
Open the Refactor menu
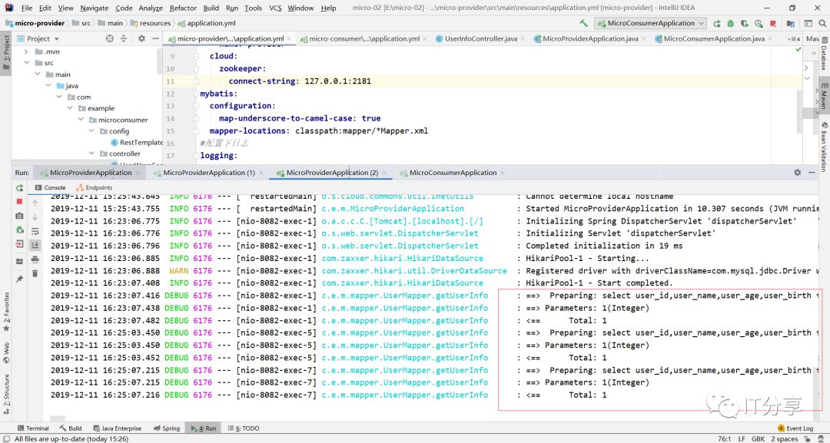pyautogui.click(x=183, y=8)
